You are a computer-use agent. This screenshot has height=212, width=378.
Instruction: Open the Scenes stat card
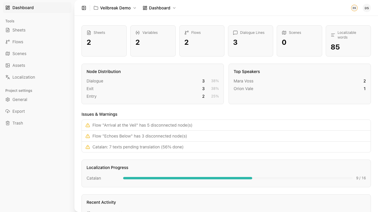(x=299, y=41)
